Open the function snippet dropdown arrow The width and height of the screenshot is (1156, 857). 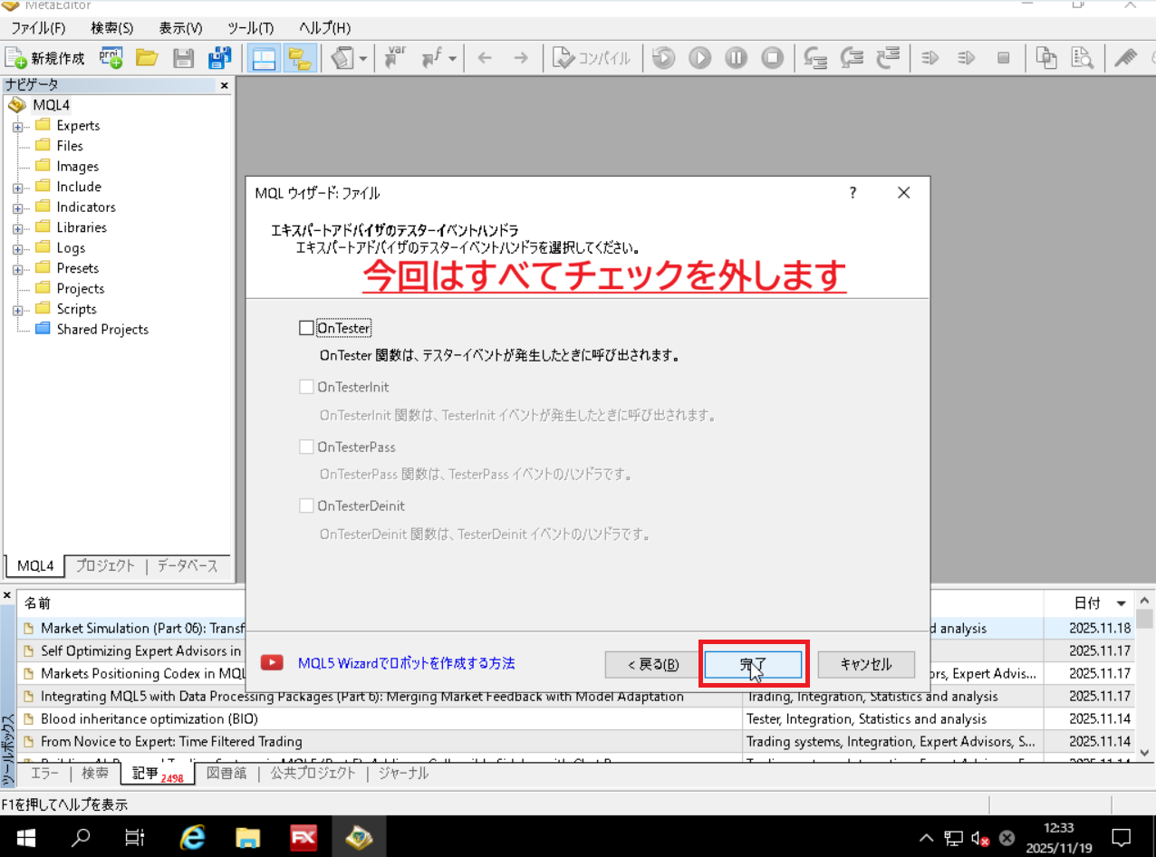click(450, 57)
